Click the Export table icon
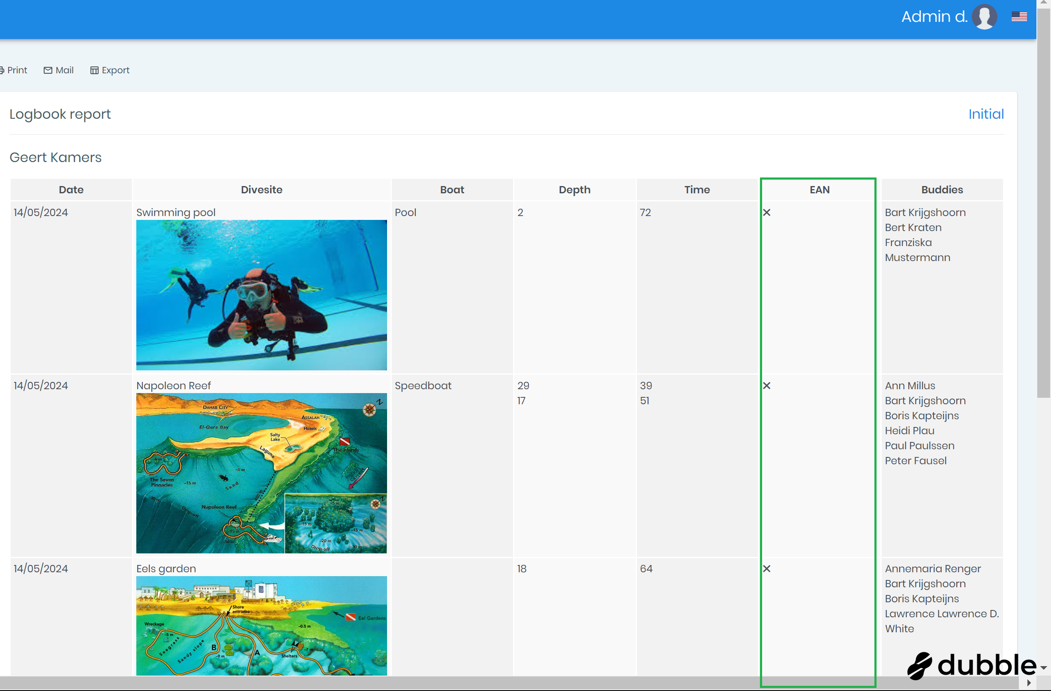Viewport: 1051px width, 691px height. [94, 70]
